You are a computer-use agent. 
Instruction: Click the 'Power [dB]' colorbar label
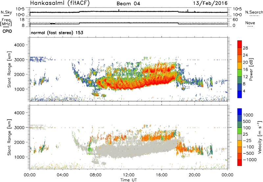(x=251, y=69)
